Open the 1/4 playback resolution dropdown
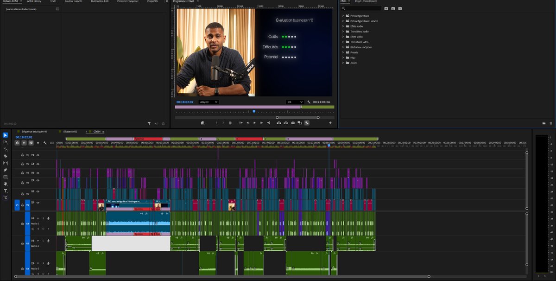Viewport: 556px width, 281px height. click(295, 102)
